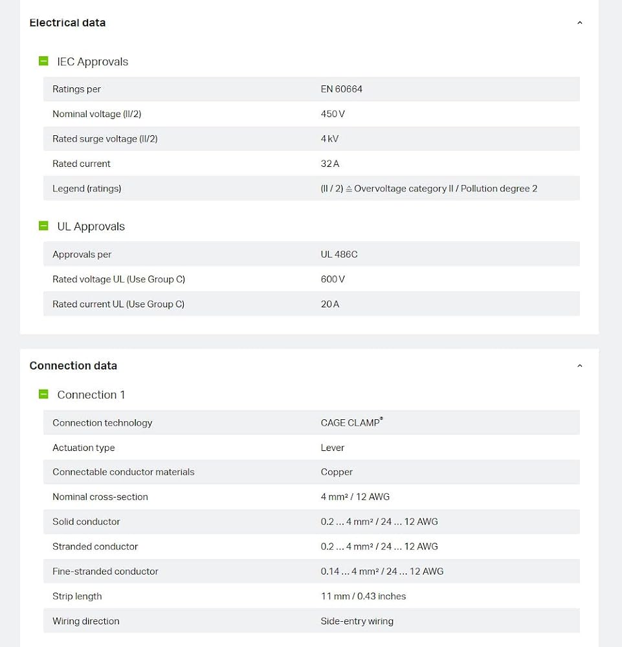This screenshot has height=647, width=622.
Task: Click the EN 60664 ratings value
Action: [341, 89]
